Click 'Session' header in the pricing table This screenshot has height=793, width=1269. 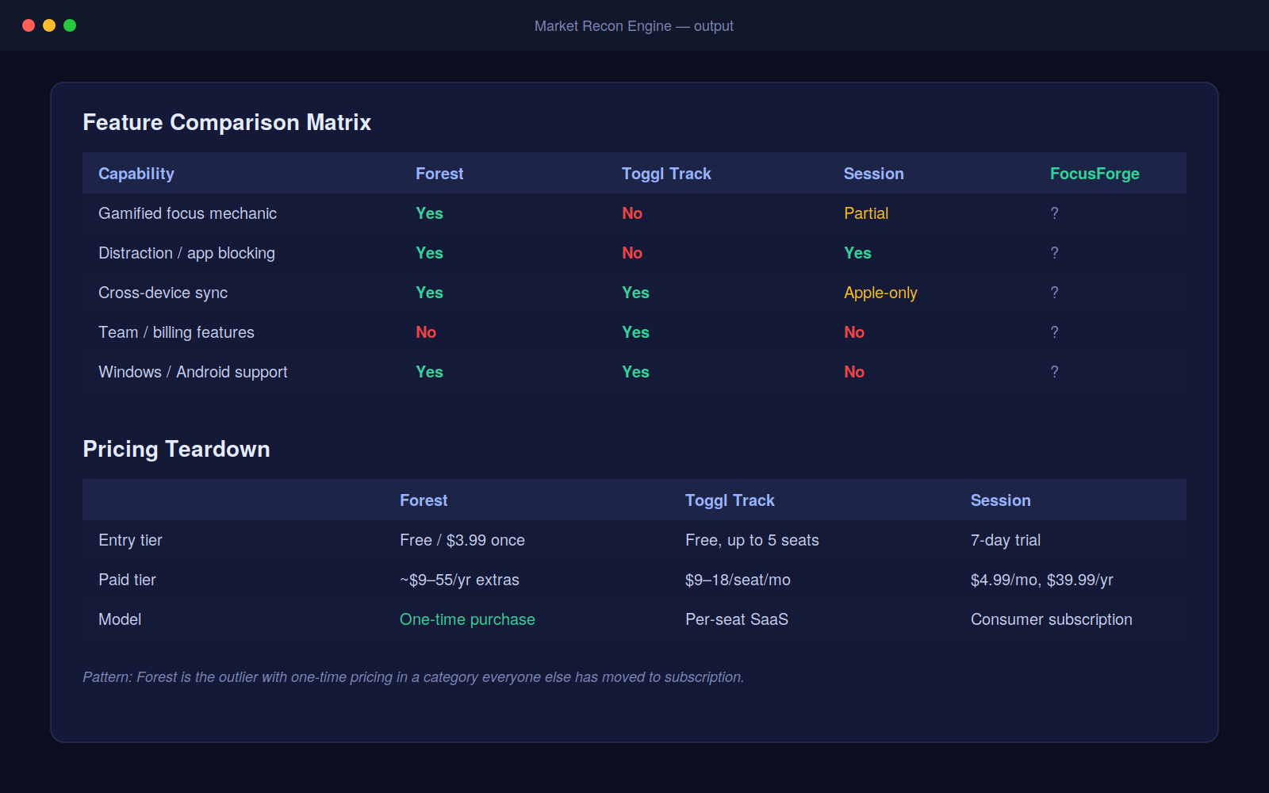(x=1001, y=500)
